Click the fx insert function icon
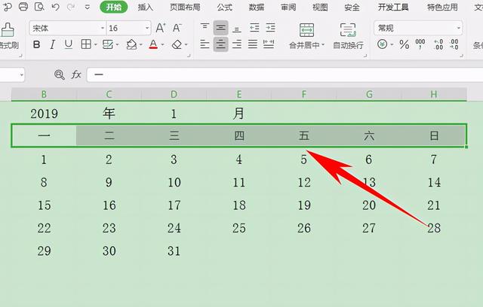 tap(76, 74)
